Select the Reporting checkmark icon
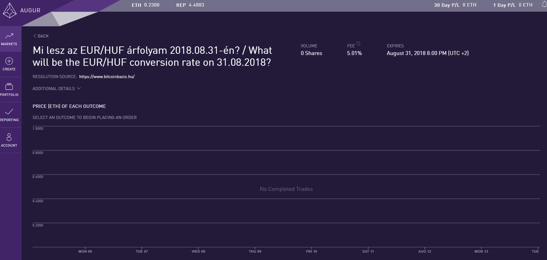The width and height of the screenshot is (547, 260). tap(9, 112)
